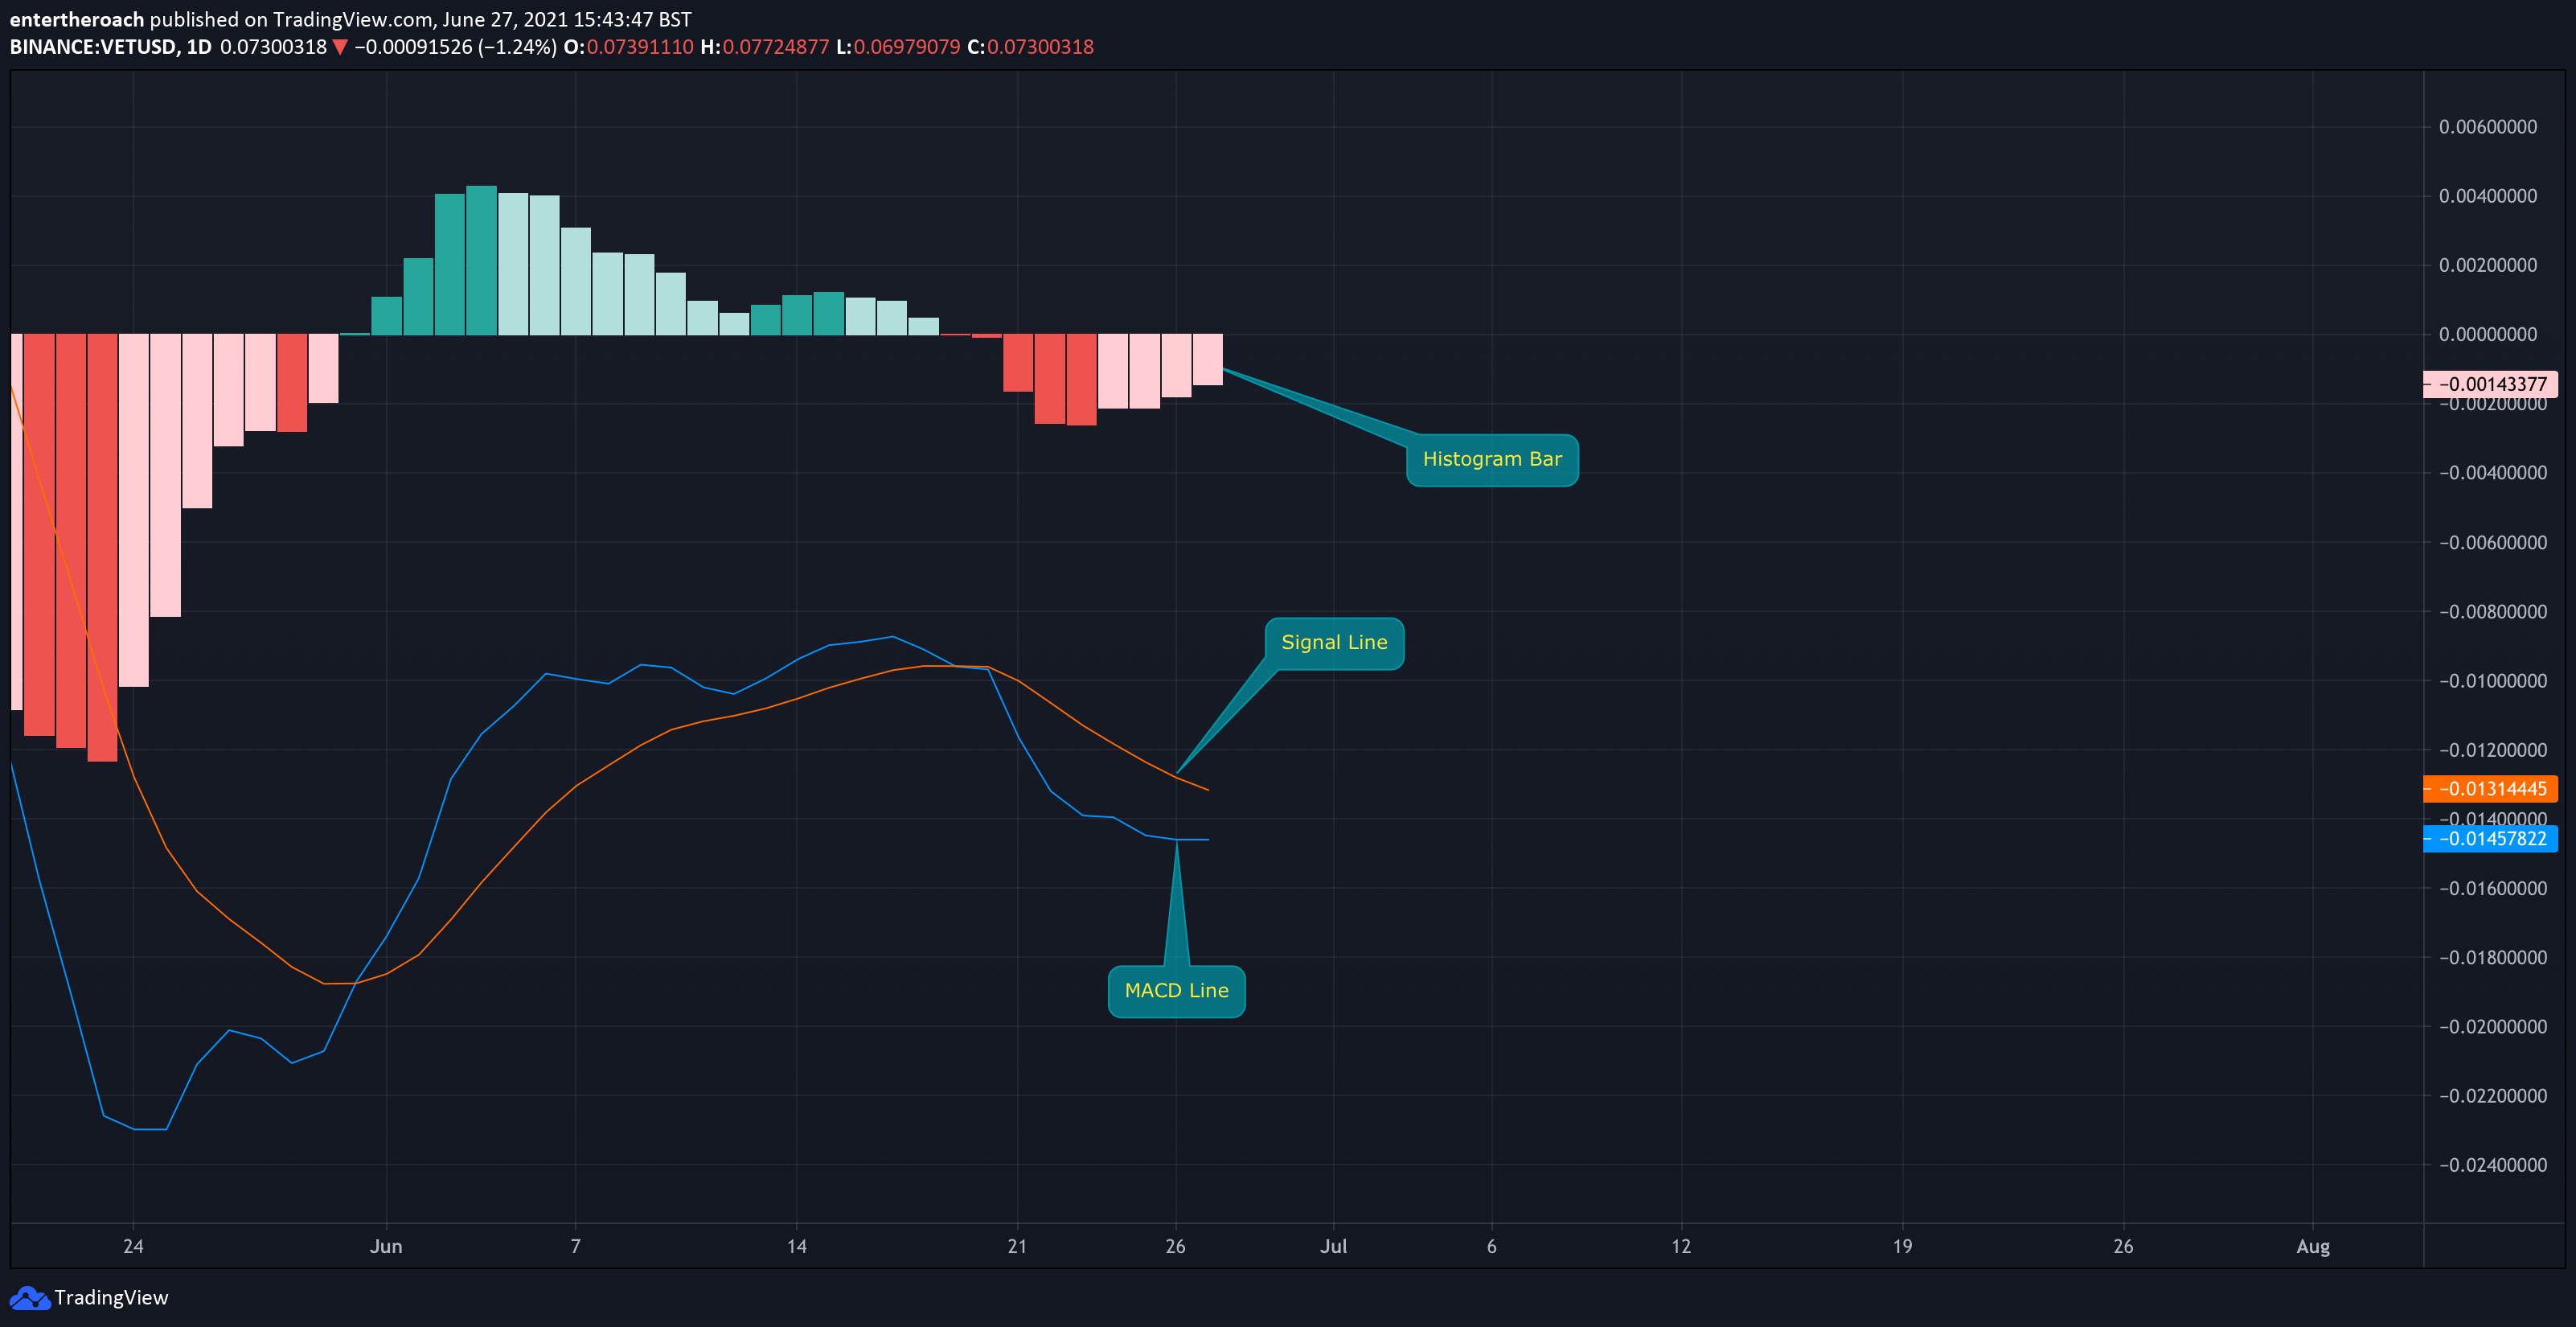Image resolution: width=2576 pixels, height=1327 pixels.
Task: Click the -0.00091526 (-1.24%) change text
Action: (x=456, y=47)
